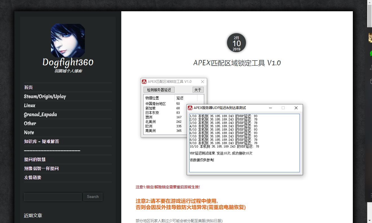This screenshot has width=372, height=223.
Task: Choose Other in the sidebar menu
Action: click(30, 124)
